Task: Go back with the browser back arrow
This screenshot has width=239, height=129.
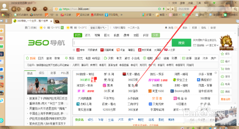Action: 14,9
